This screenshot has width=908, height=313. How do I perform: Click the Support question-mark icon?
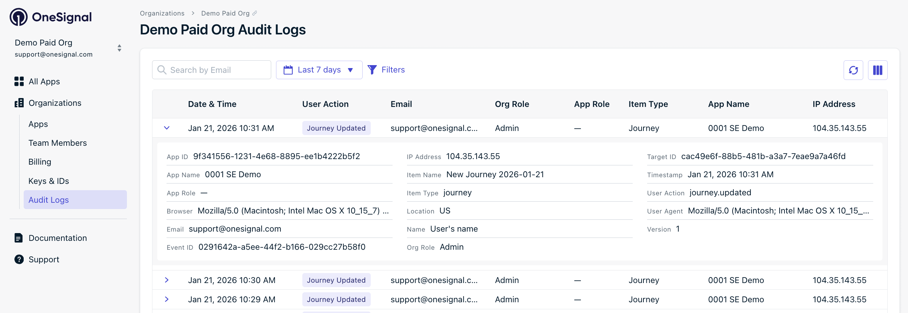pyautogui.click(x=19, y=259)
